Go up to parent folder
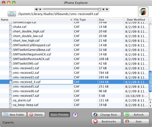This screenshot has width=152, height=127. 12,14
